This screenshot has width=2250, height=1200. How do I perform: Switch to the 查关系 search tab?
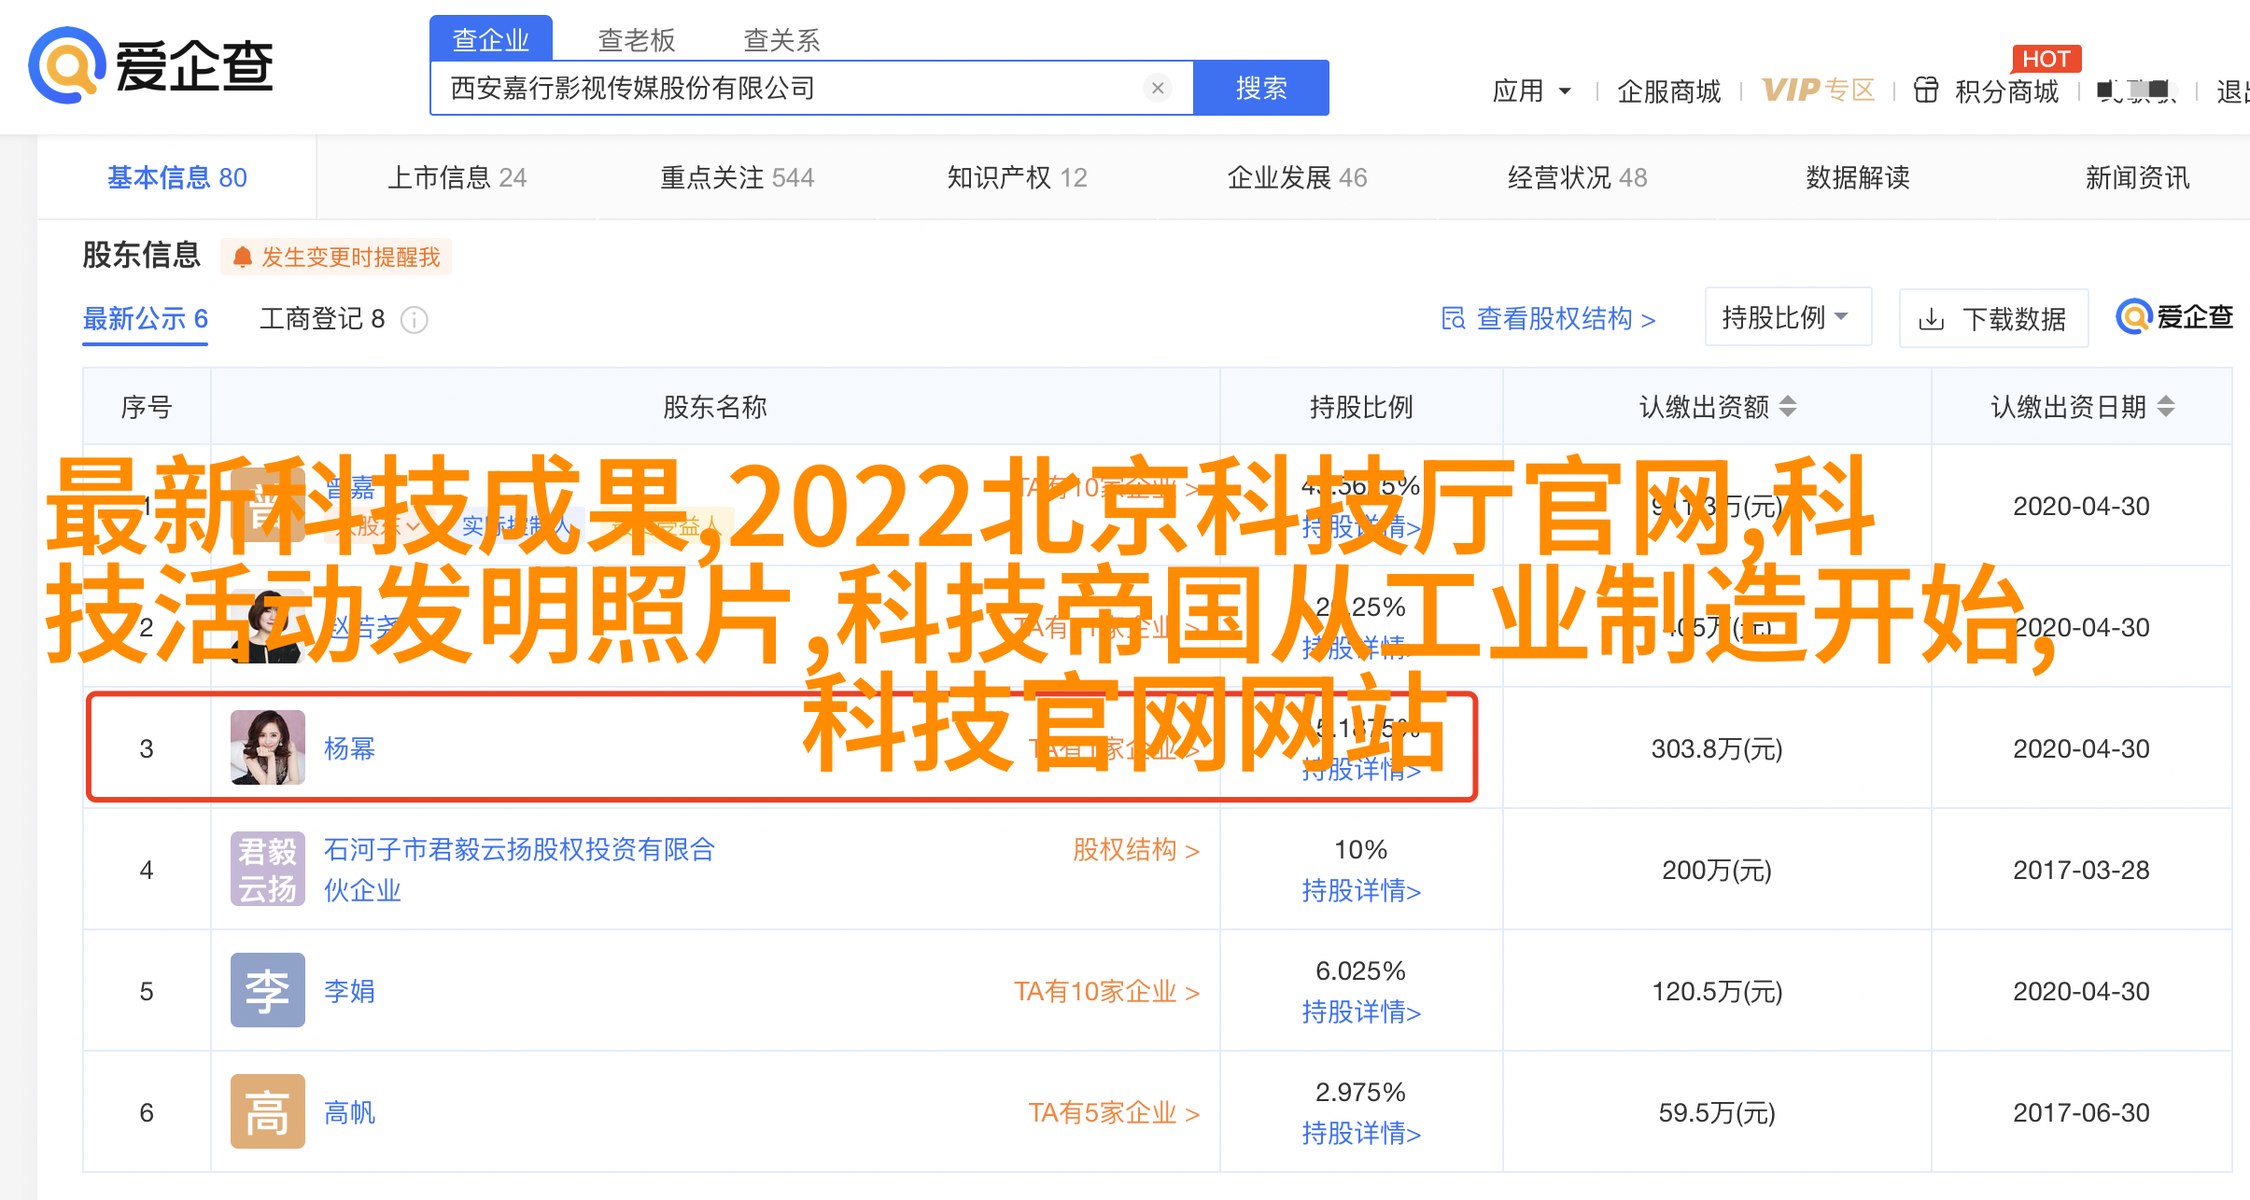[782, 40]
